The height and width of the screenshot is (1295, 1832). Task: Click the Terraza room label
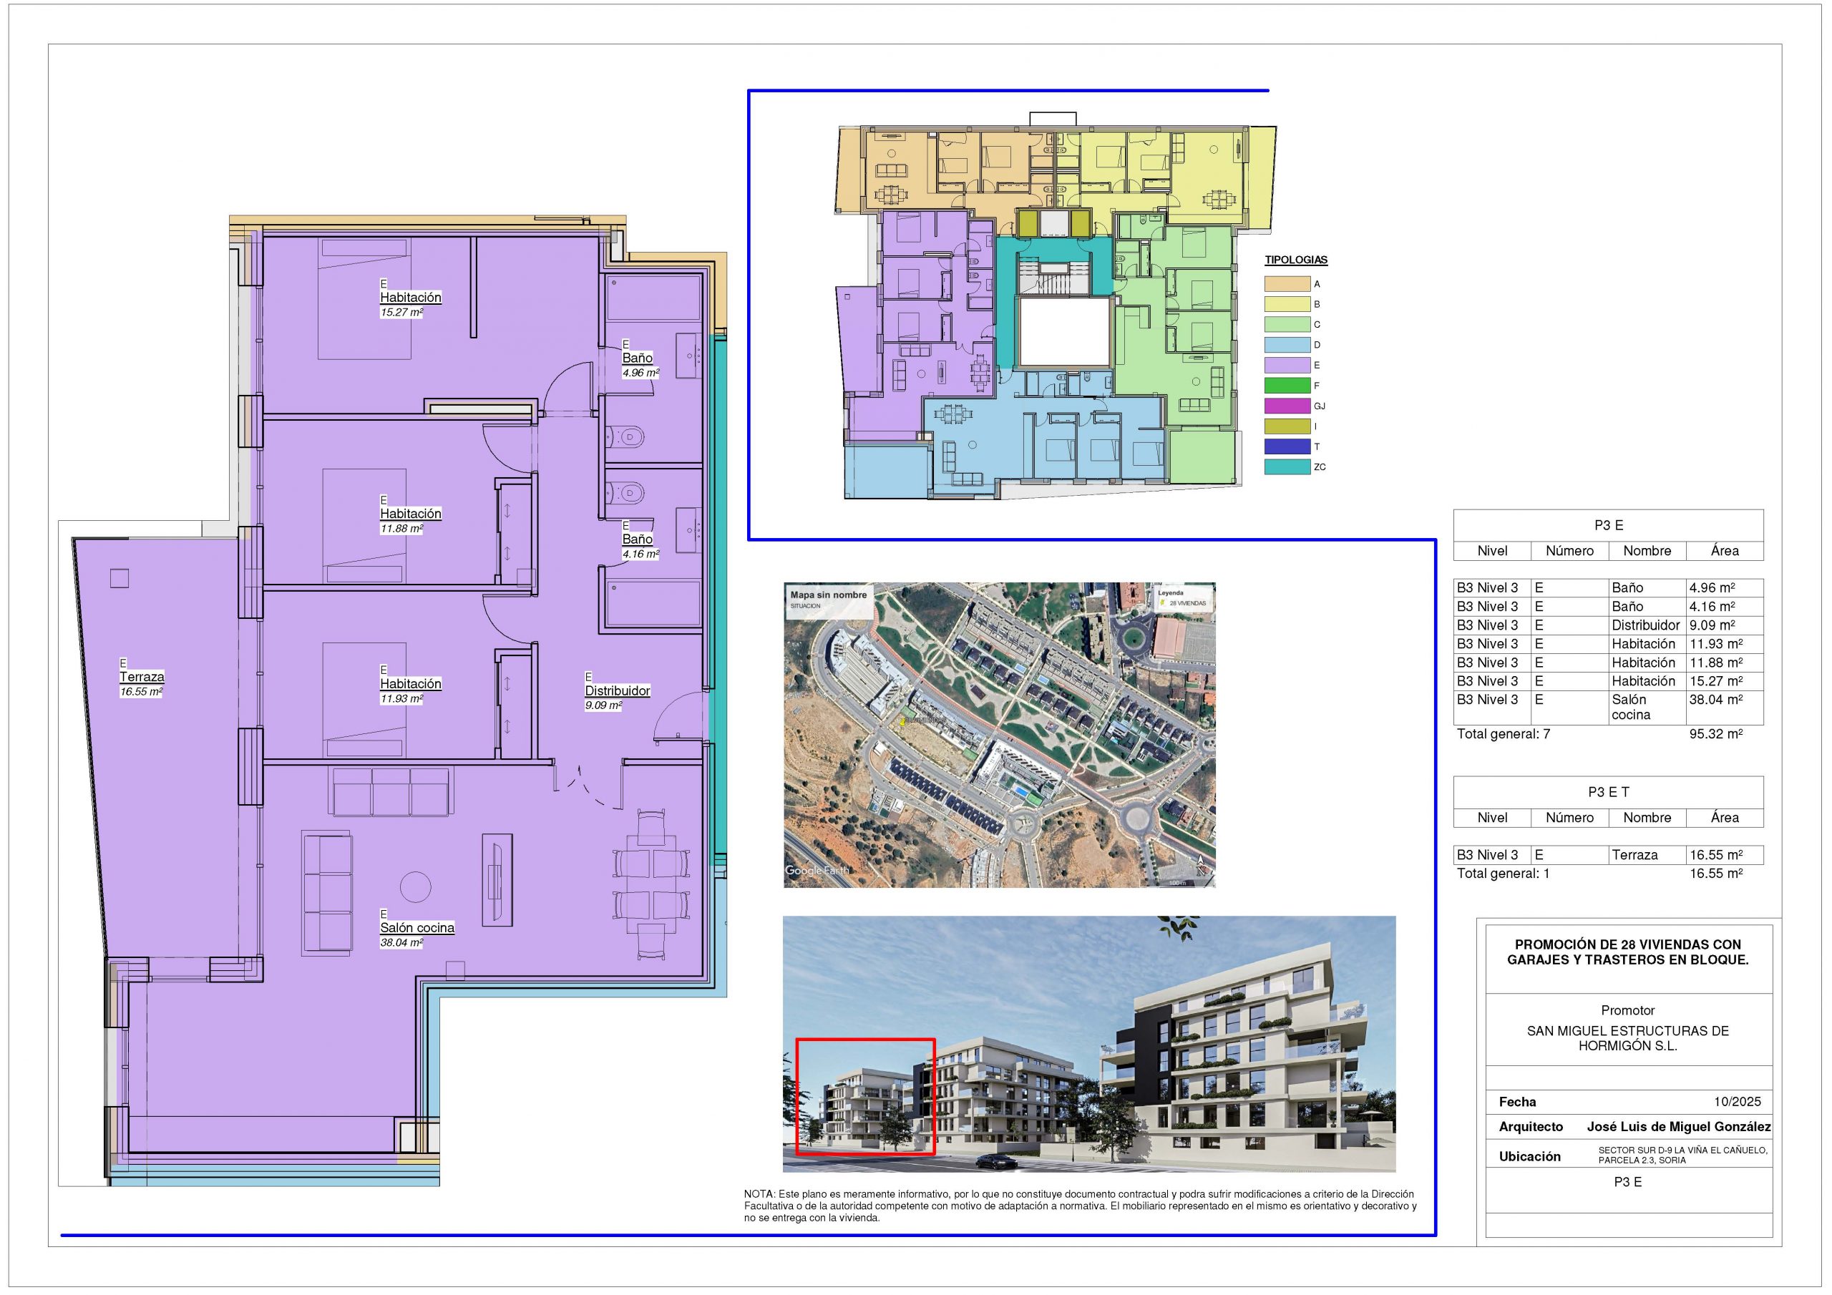(141, 677)
